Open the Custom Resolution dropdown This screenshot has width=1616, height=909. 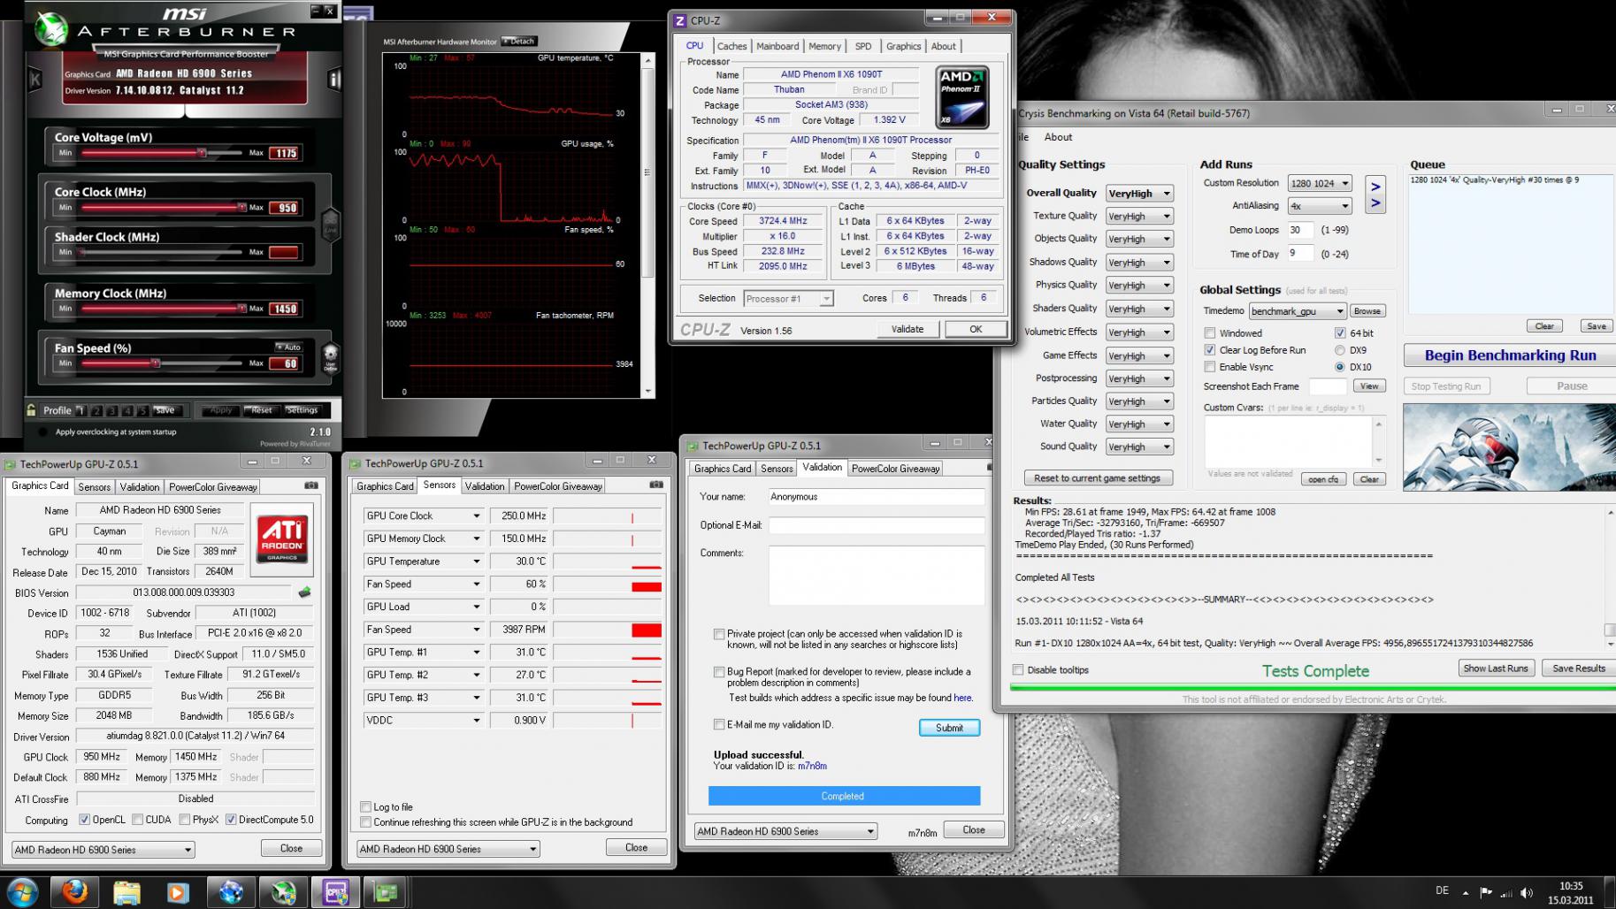tap(1320, 183)
